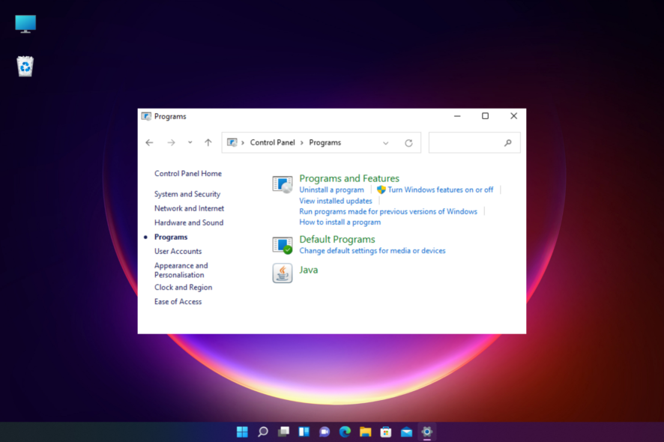This screenshot has width=664, height=442.
Task: Click the search magnifier in Control Panel
Action: tap(507, 142)
